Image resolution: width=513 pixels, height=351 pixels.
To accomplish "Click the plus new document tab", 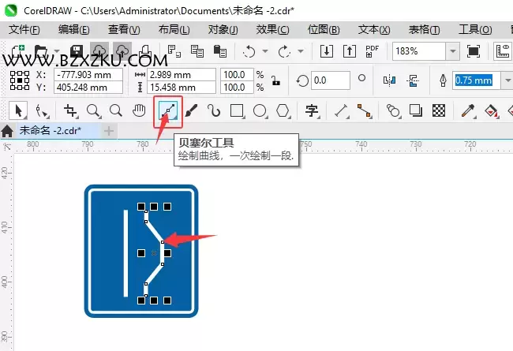I will coord(109,131).
